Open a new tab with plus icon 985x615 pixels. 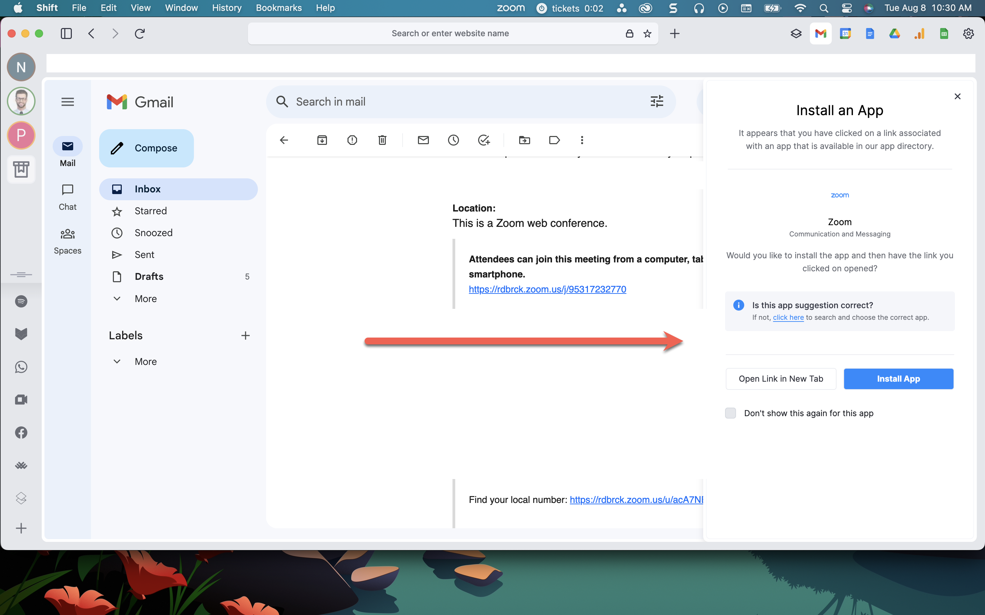tap(674, 33)
